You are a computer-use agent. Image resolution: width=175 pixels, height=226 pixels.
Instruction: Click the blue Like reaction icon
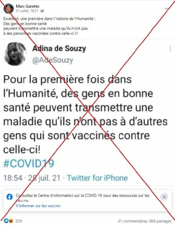6,220
